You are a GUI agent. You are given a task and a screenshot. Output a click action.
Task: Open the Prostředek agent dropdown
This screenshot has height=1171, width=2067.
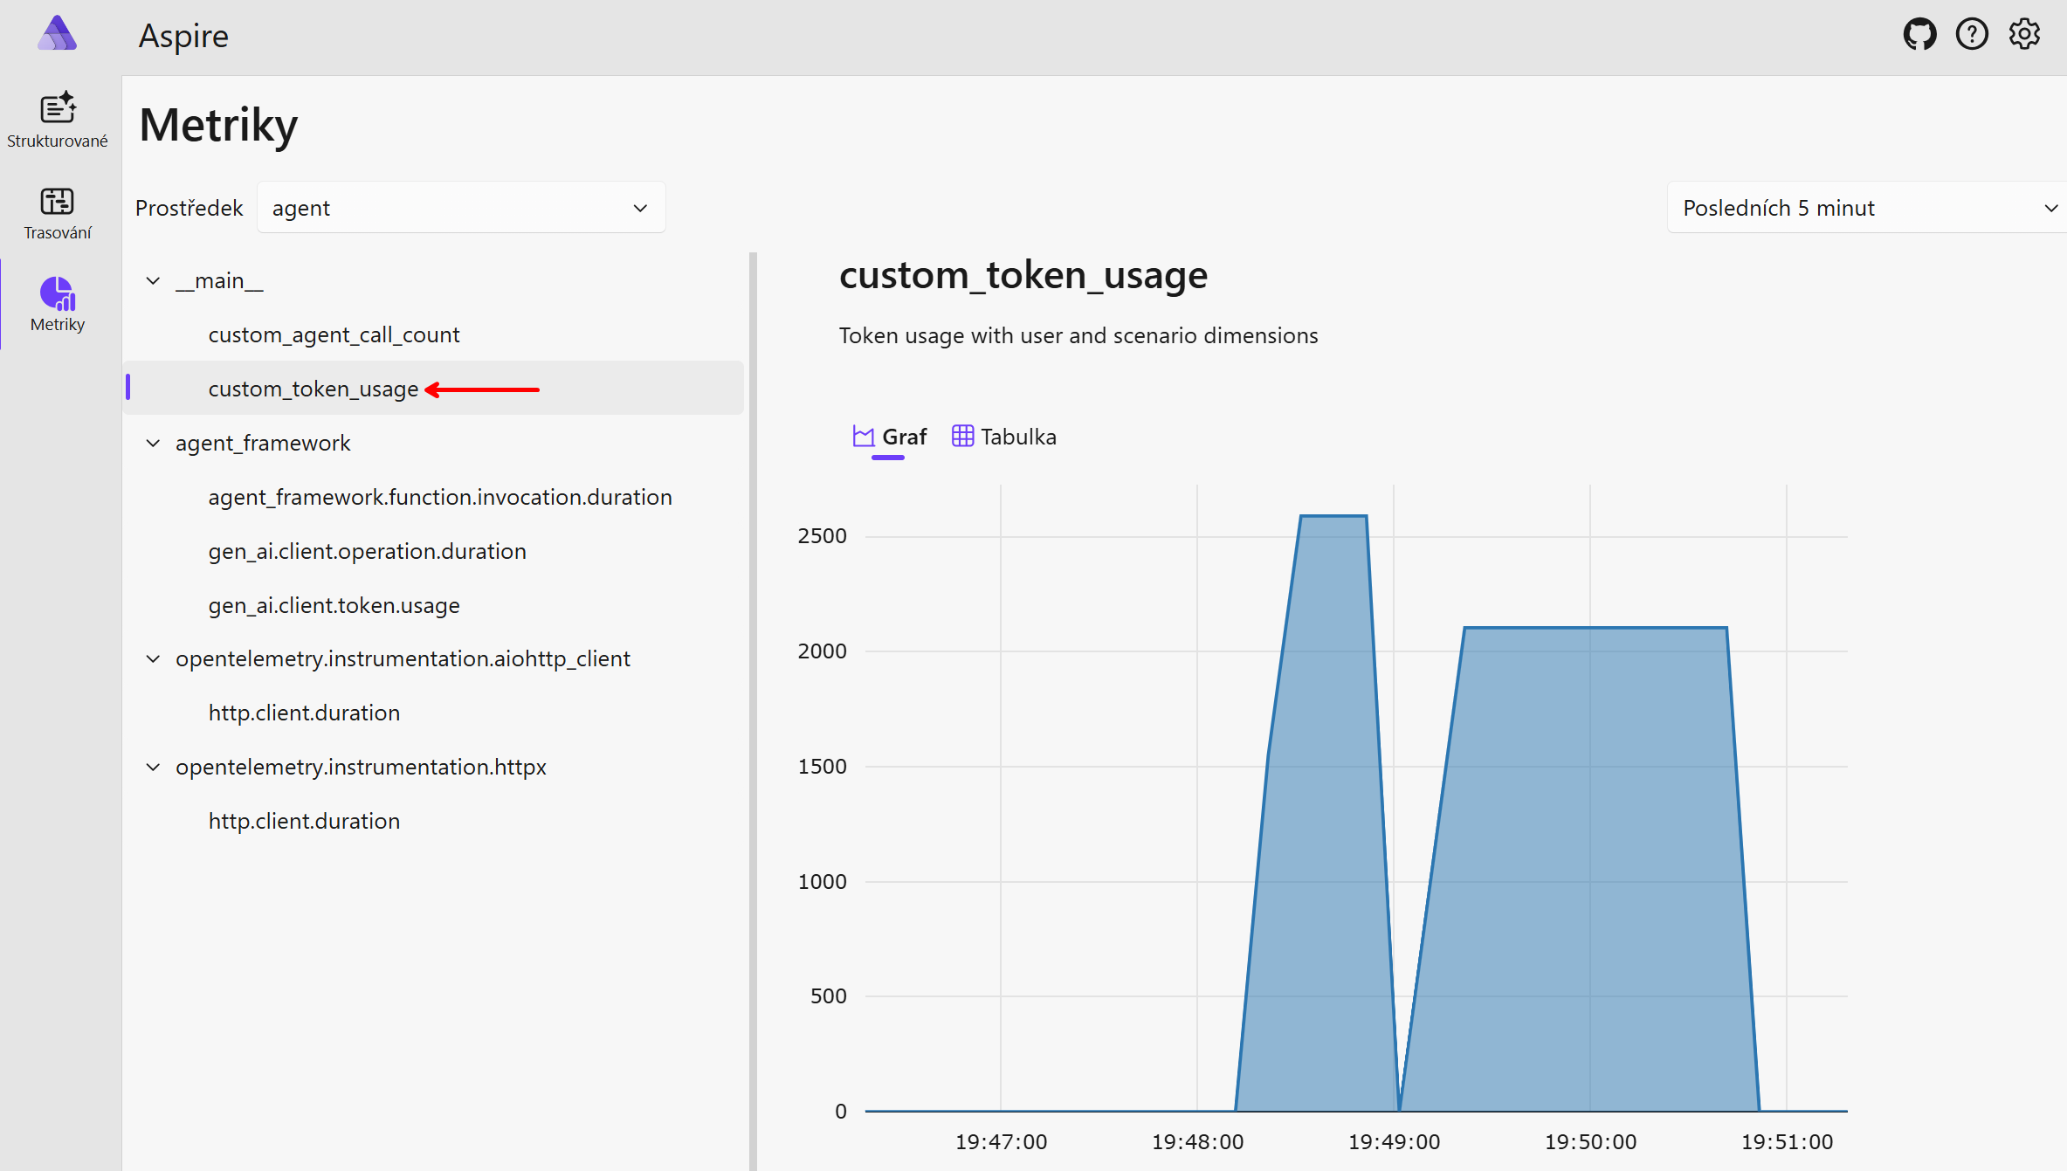(x=461, y=208)
